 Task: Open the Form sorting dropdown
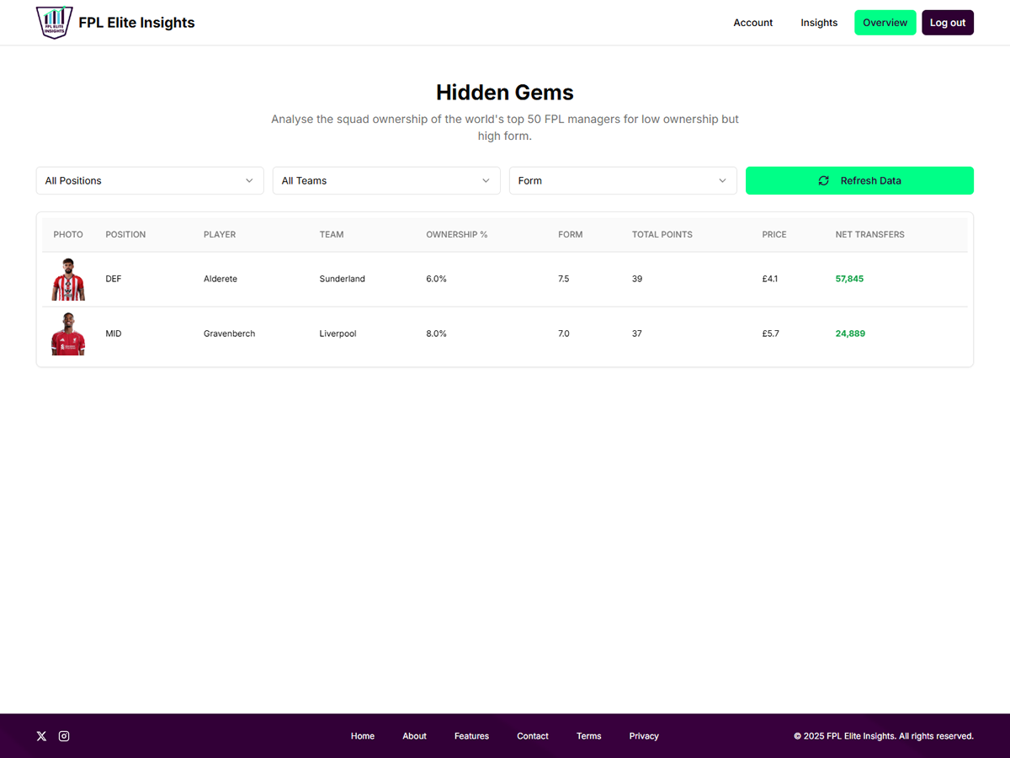click(622, 180)
